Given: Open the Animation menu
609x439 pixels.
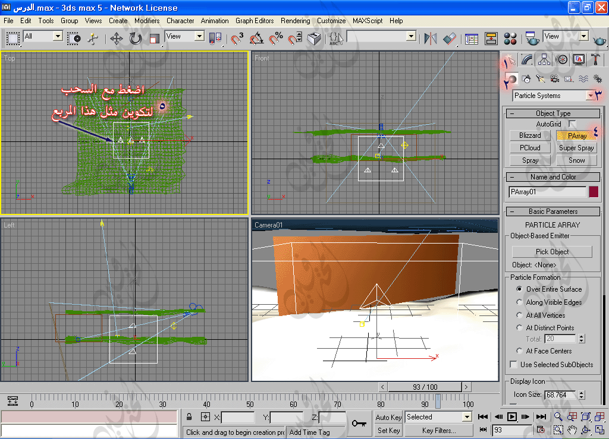Looking at the screenshot, I should [x=215, y=21].
